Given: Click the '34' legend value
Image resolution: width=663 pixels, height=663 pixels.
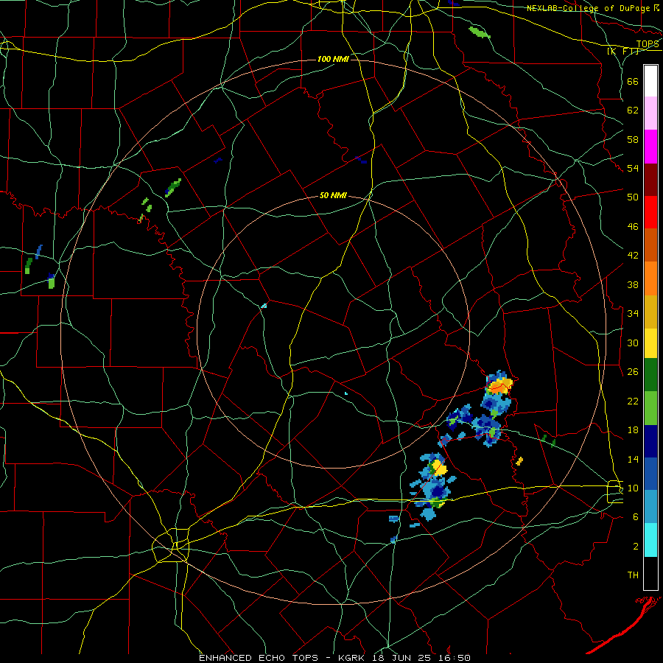Looking at the screenshot, I should pyautogui.click(x=633, y=313).
